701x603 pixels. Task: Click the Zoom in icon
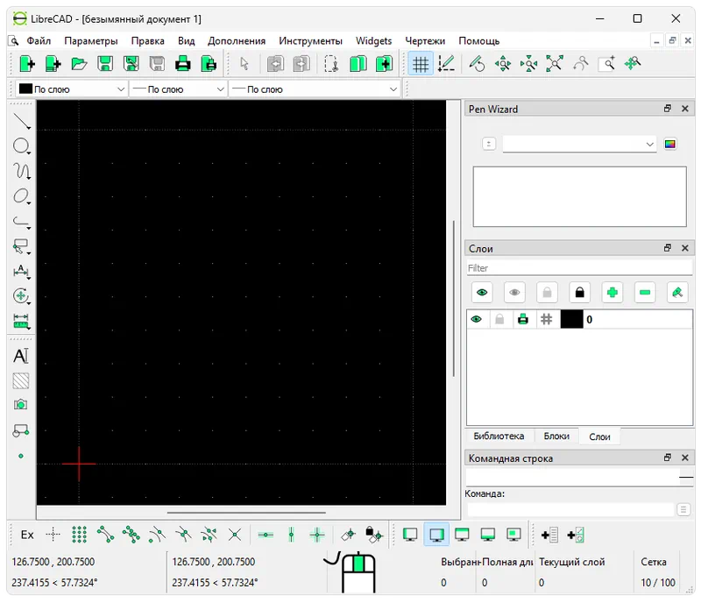click(503, 63)
